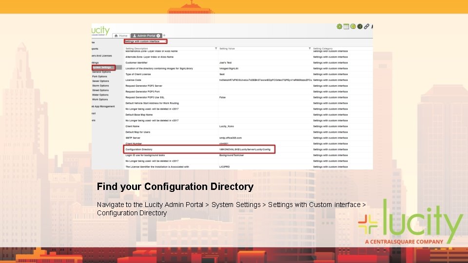This screenshot has height=263, width=468.
Task: Open Sewer Options in sidebar
Action: click(x=100, y=81)
